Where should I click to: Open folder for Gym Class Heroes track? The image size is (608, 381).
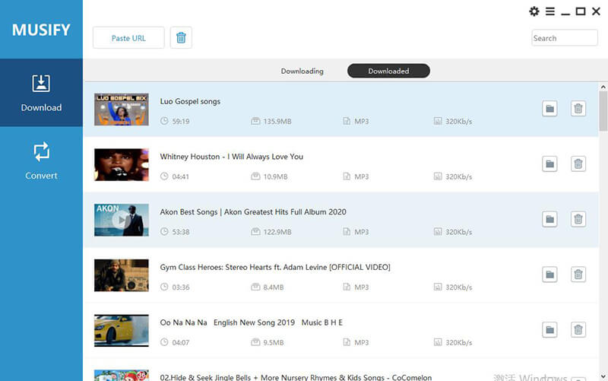[x=549, y=275]
